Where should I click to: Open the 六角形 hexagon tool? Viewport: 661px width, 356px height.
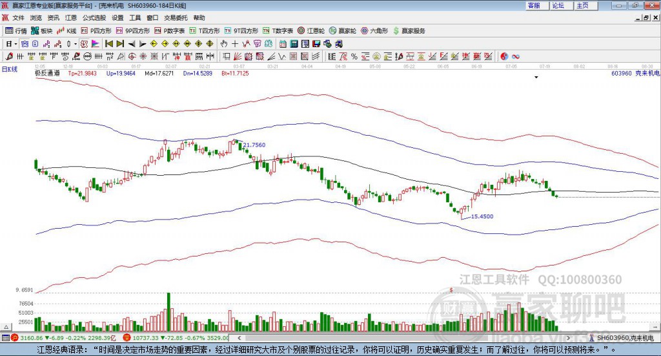coord(374,31)
